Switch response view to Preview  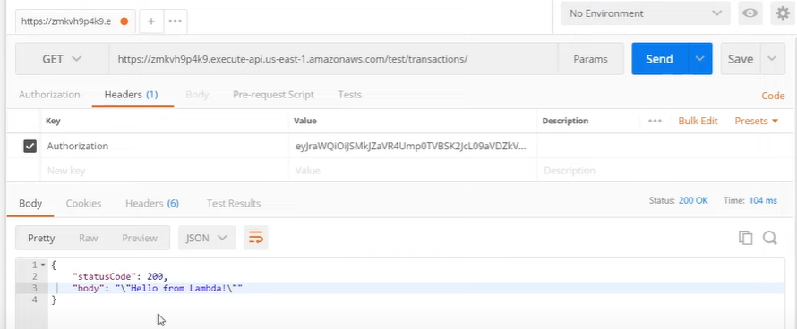click(x=140, y=238)
